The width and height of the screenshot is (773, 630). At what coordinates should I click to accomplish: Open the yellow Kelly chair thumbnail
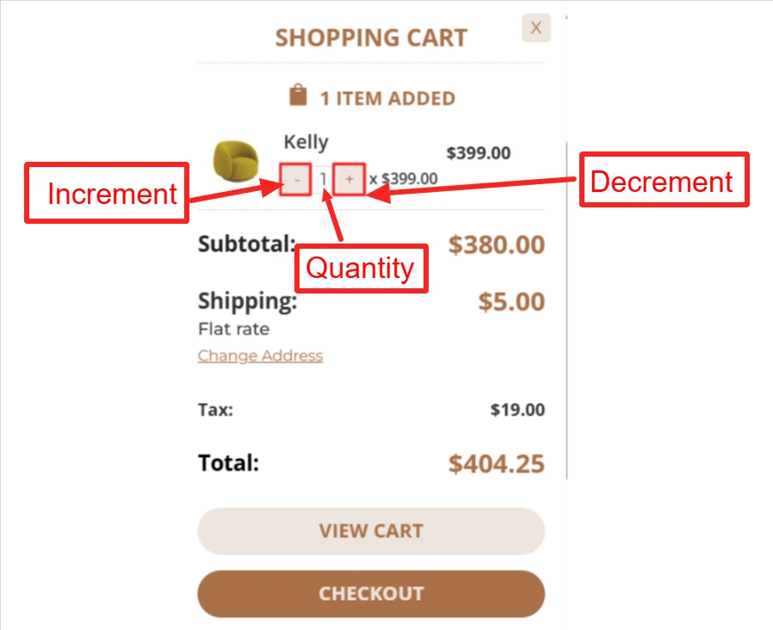pyautogui.click(x=236, y=161)
